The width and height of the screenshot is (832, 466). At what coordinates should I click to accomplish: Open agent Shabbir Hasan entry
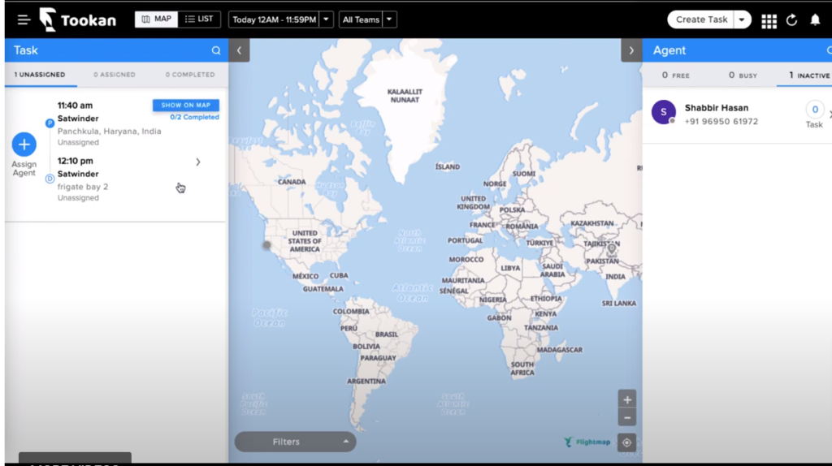(x=737, y=114)
